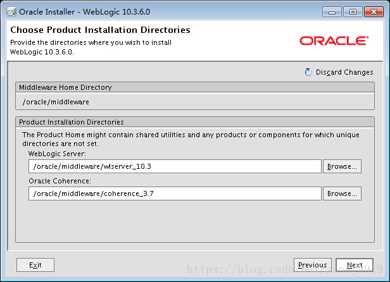Click the "Oracle Coherence:" label
The image size is (390, 282).
point(60,181)
